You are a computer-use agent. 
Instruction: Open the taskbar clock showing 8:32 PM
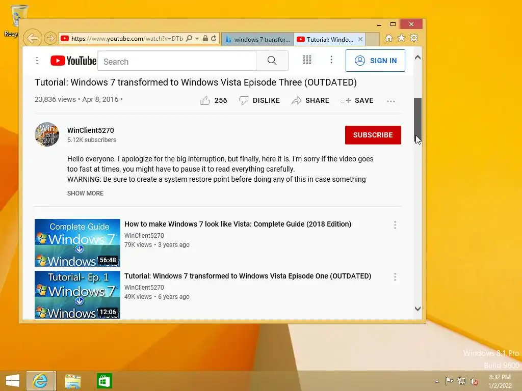click(x=500, y=381)
